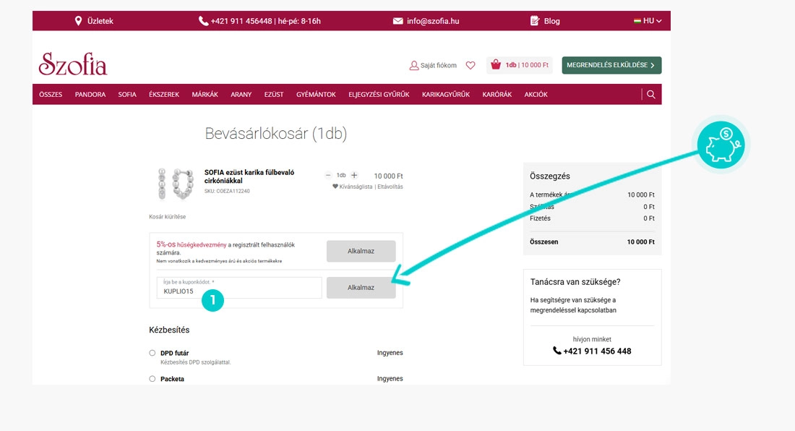Click the envelope icon beside info@szofia.hu
Image resolution: width=795 pixels, height=431 pixels.
398,21
